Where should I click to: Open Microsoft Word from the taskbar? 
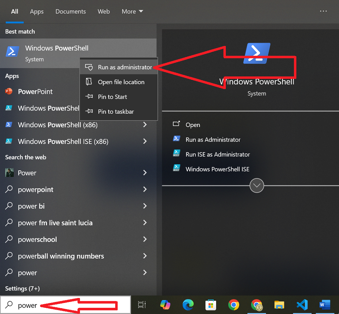[x=325, y=305]
